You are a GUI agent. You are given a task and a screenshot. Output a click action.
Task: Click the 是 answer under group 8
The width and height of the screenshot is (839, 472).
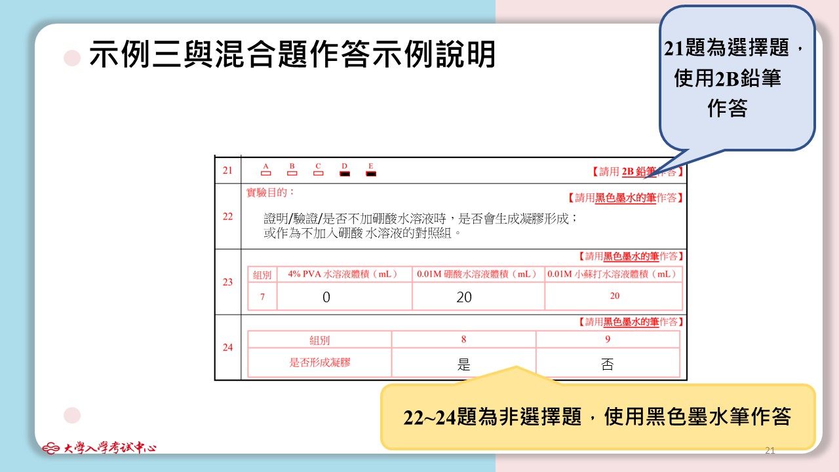click(464, 364)
